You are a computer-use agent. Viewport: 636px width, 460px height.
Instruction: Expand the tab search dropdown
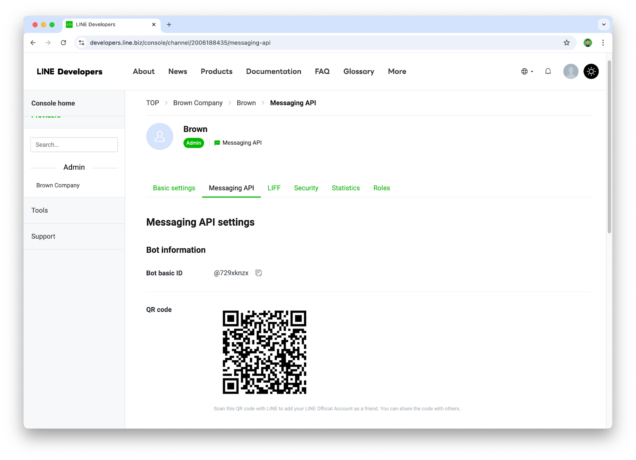[x=603, y=25]
